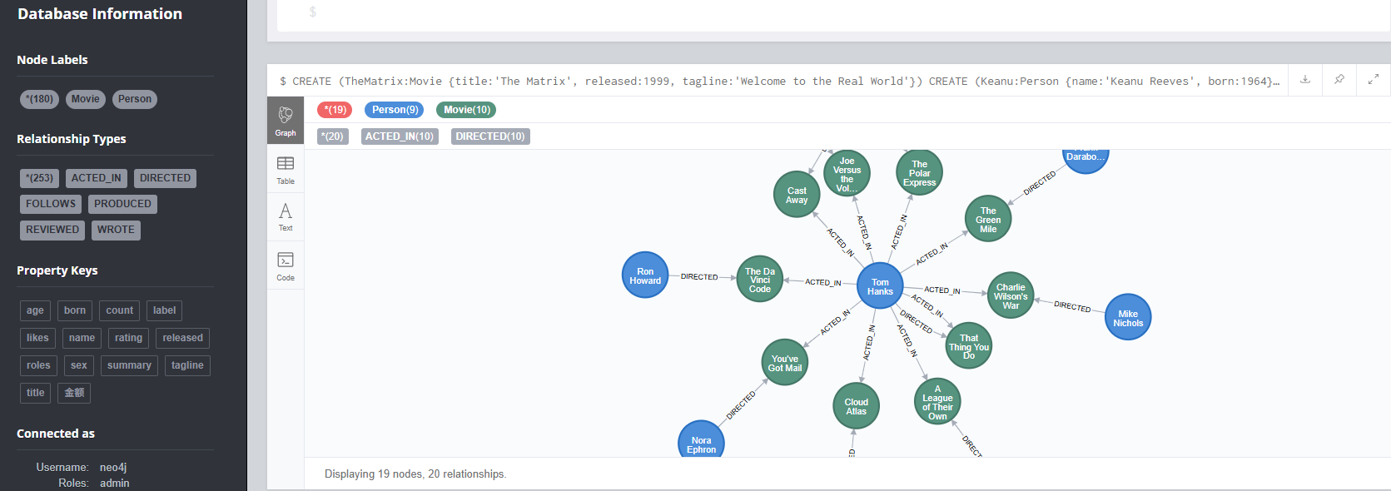The image size is (1391, 491).
Task: Select the ACTED_IN relationship type in sidebar
Action: 97,178
